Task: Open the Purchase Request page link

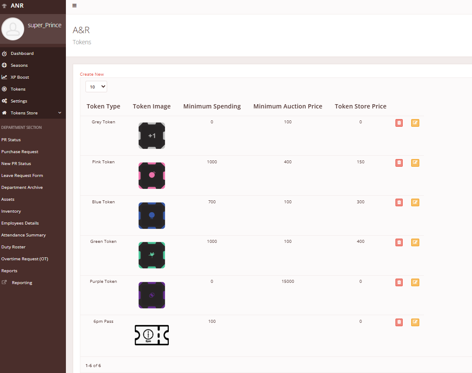Action: pos(20,152)
